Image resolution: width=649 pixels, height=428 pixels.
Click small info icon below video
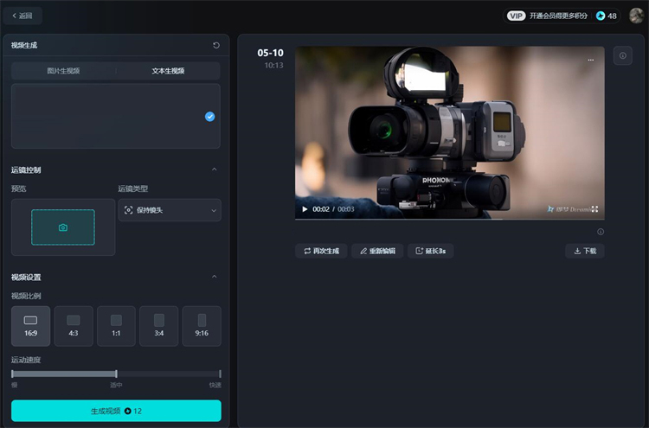[x=601, y=232]
